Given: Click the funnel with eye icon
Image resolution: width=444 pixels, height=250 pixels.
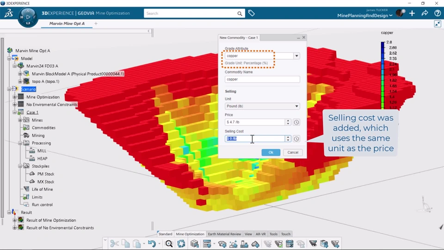Looking at the screenshot, I should point(313,244).
